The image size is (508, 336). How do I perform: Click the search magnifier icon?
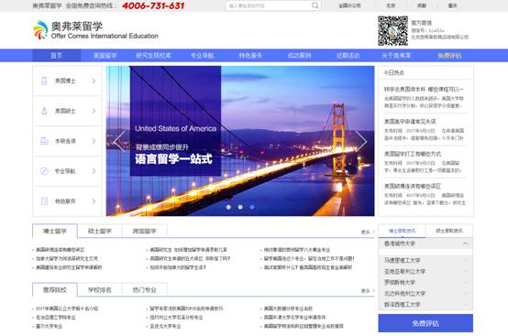(315, 5)
